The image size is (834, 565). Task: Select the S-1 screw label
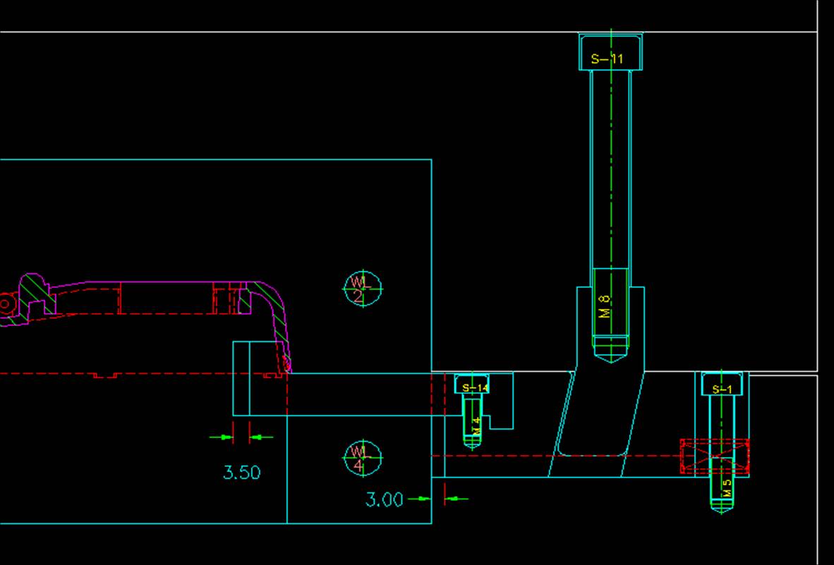[722, 389]
